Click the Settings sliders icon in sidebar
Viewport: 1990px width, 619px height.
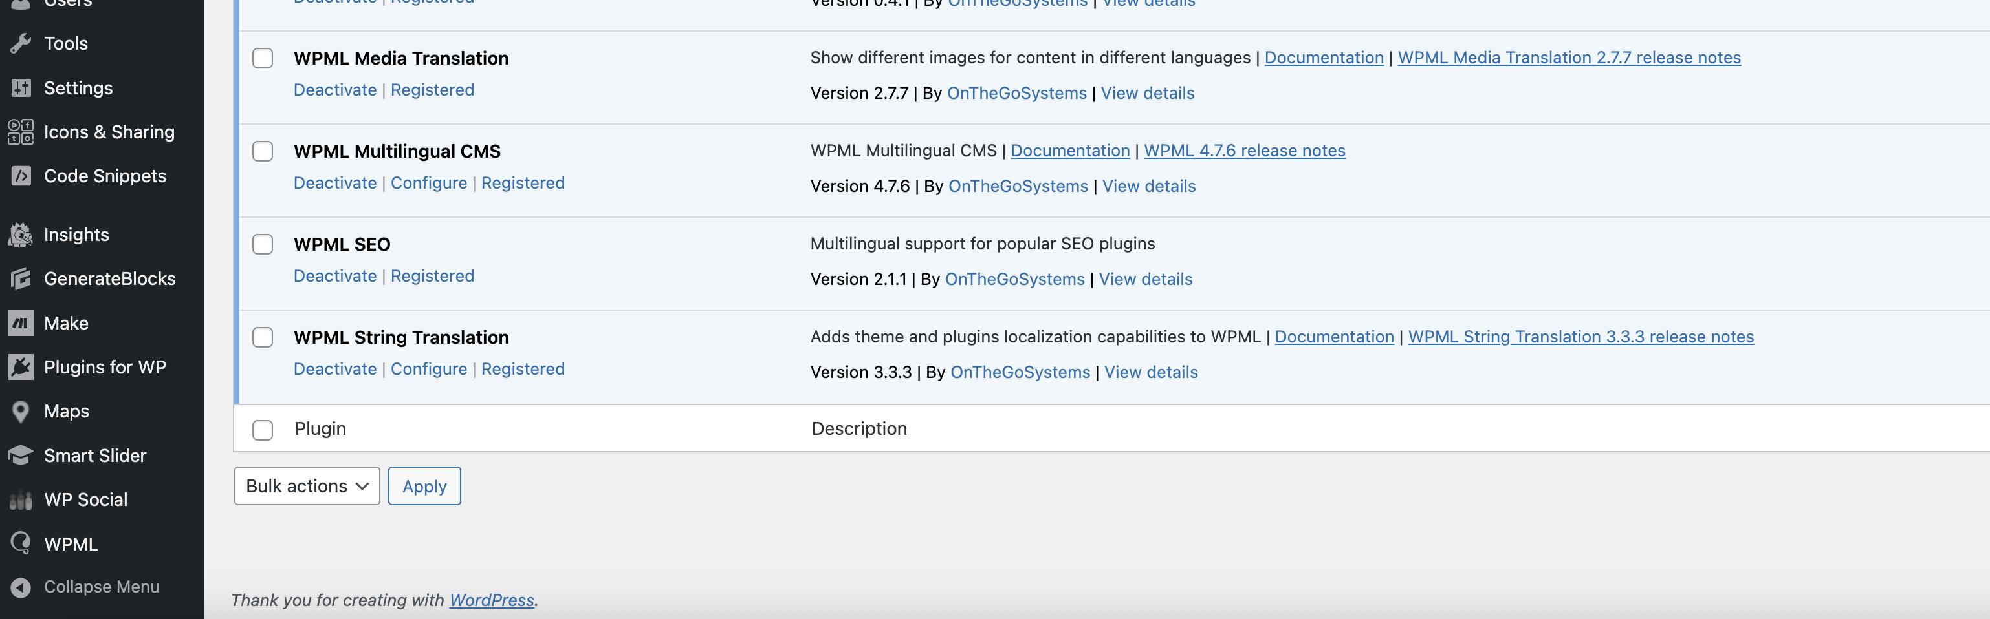pos(21,88)
